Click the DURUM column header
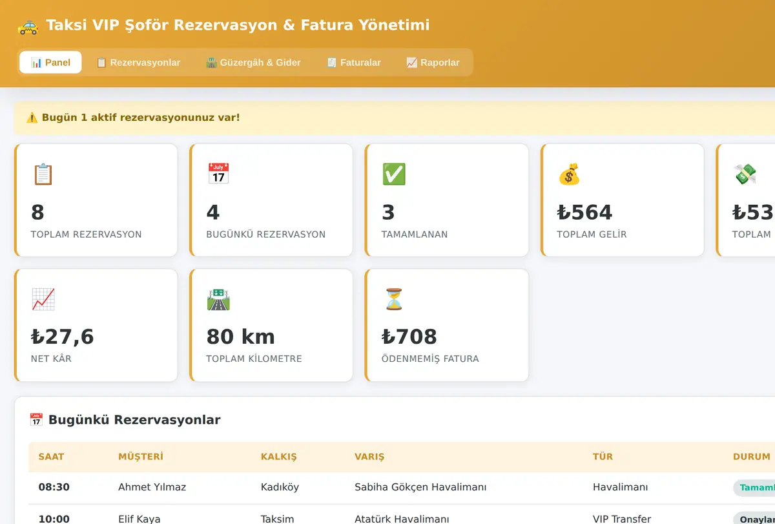 [751, 457]
